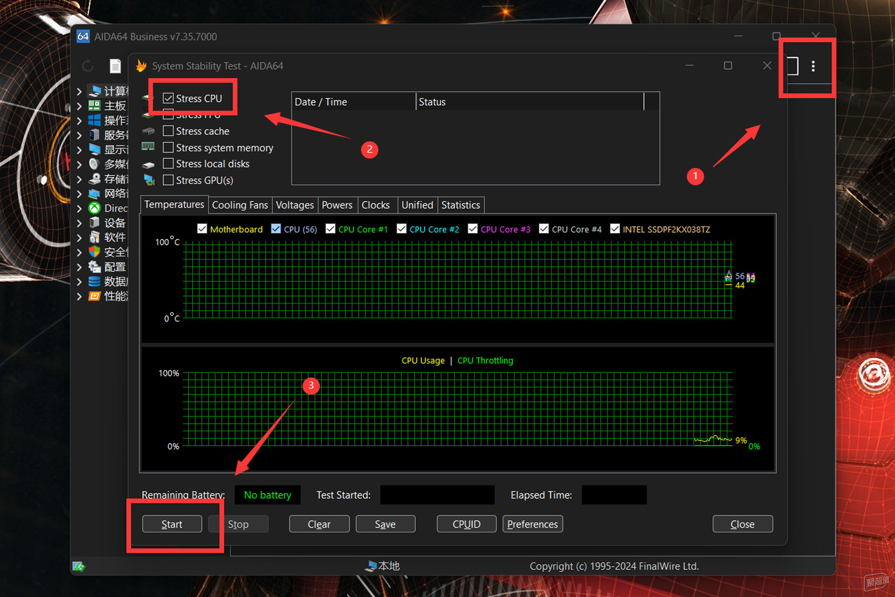895x597 pixels.
Task: Click the motherboard icon (主板) in tree
Action: (95, 105)
